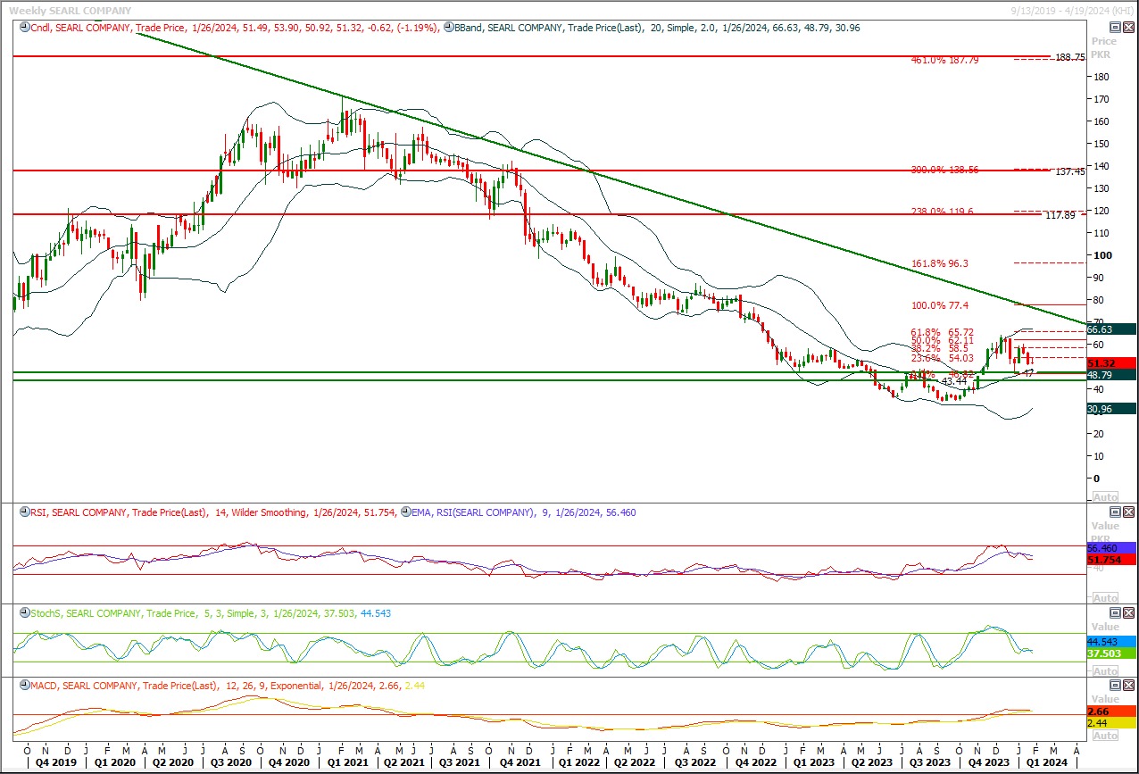This screenshot has width=1139, height=774.
Task: Click the date range label at top right
Action: tap(1072, 10)
